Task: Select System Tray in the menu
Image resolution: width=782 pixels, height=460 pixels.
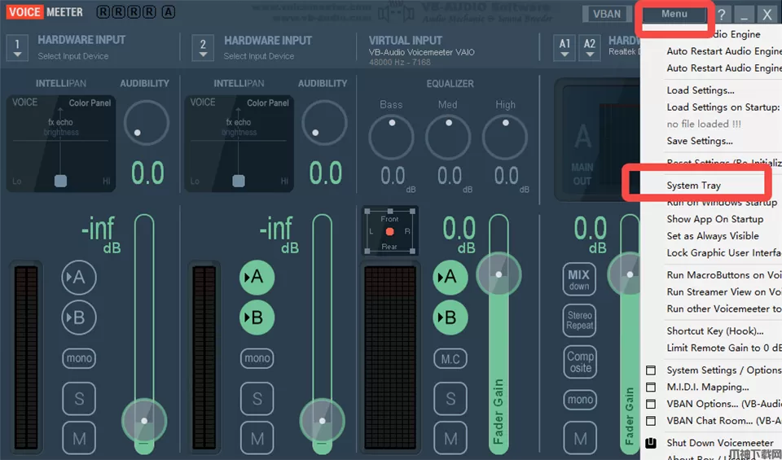Action: click(693, 186)
